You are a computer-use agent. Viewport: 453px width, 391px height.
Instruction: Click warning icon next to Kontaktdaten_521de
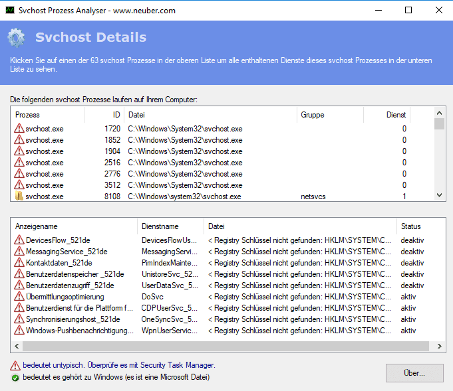tap(19, 263)
